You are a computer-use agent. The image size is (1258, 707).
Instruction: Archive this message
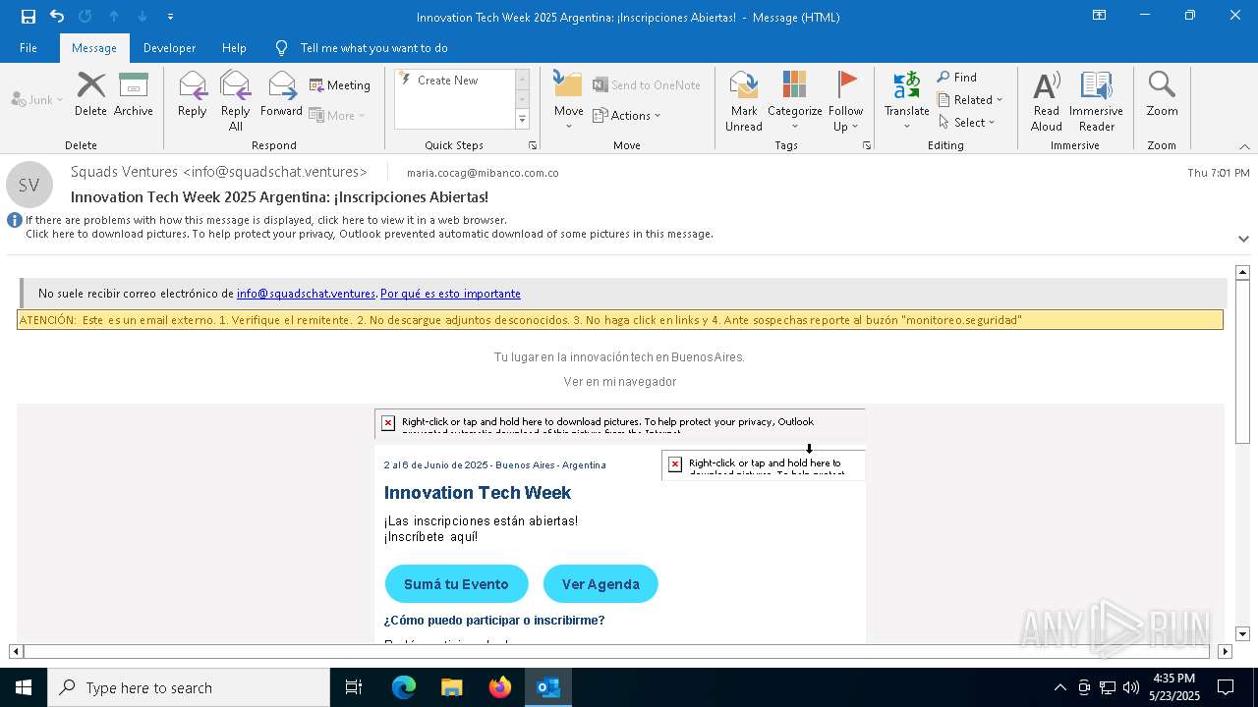pos(134,94)
